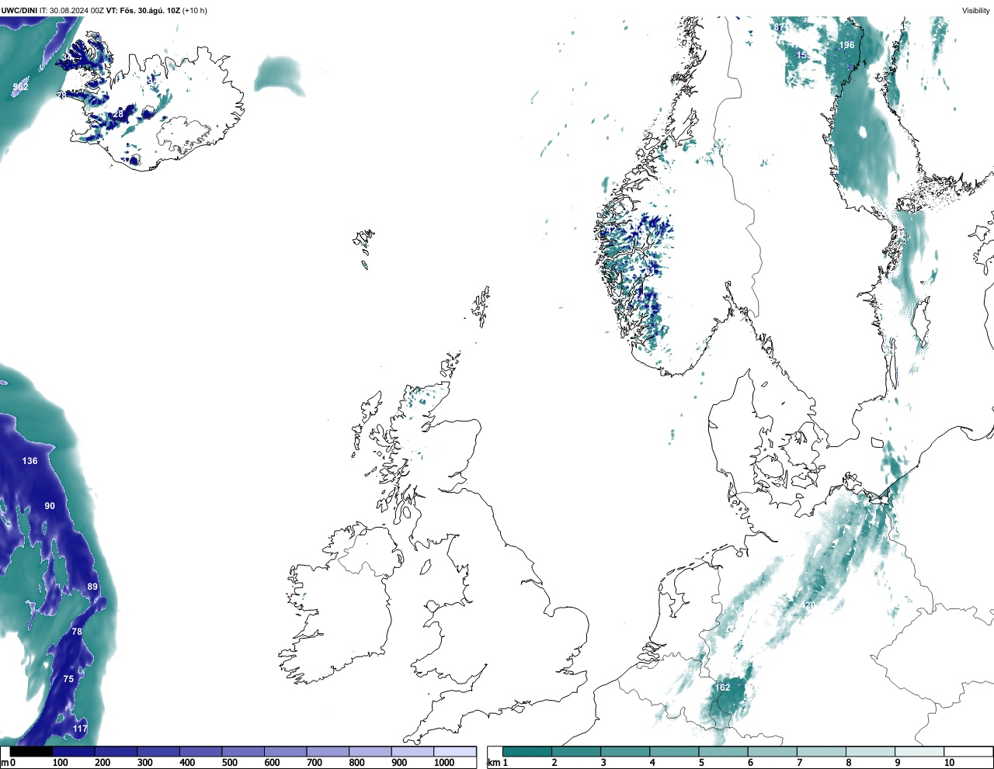Viewport: 994px width, 769px height.
Task: Click the '562' value label west of Iceland
Action: coord(20,87)
